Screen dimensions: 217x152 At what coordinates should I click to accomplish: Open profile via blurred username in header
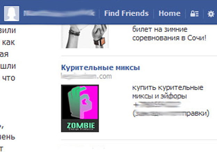click(59, 14)
